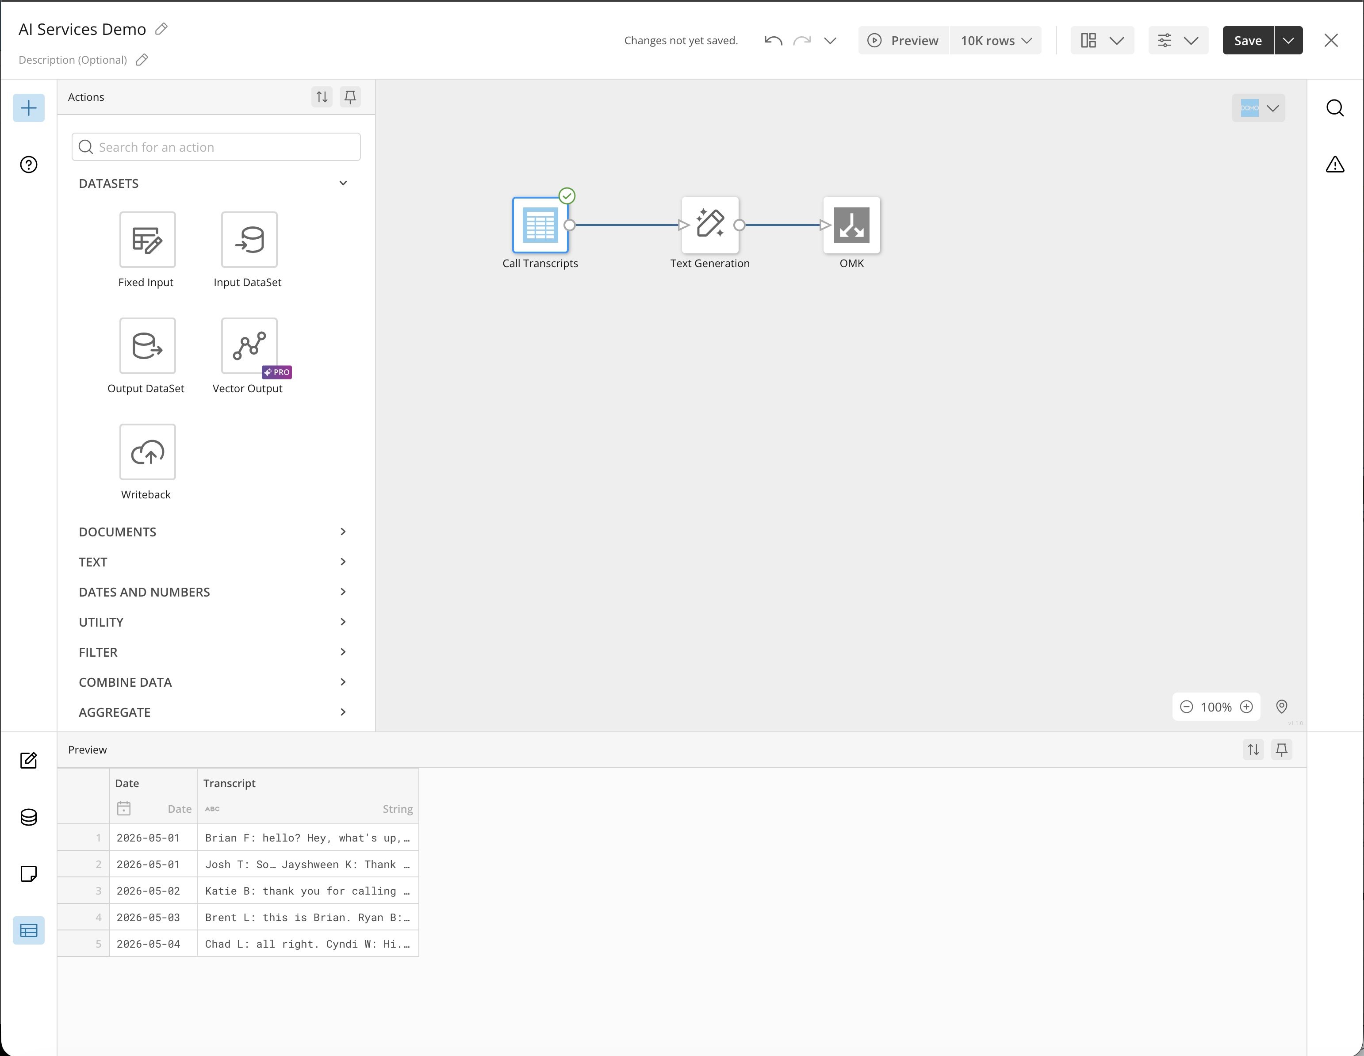Select the Vector Output action
Image resolution: width=1364 pixels, height=1056 pixels.
(249, 346)
